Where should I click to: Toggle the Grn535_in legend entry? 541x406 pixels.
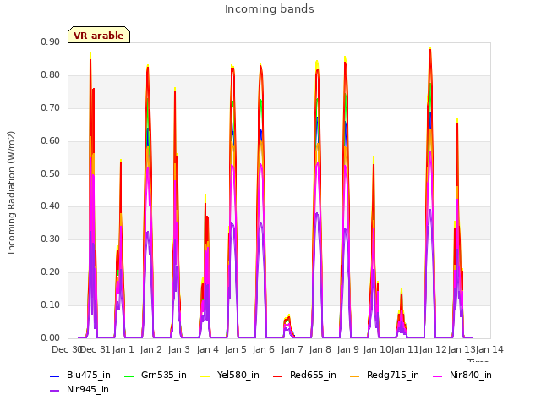pyautogui.click(x=156, y=376)
